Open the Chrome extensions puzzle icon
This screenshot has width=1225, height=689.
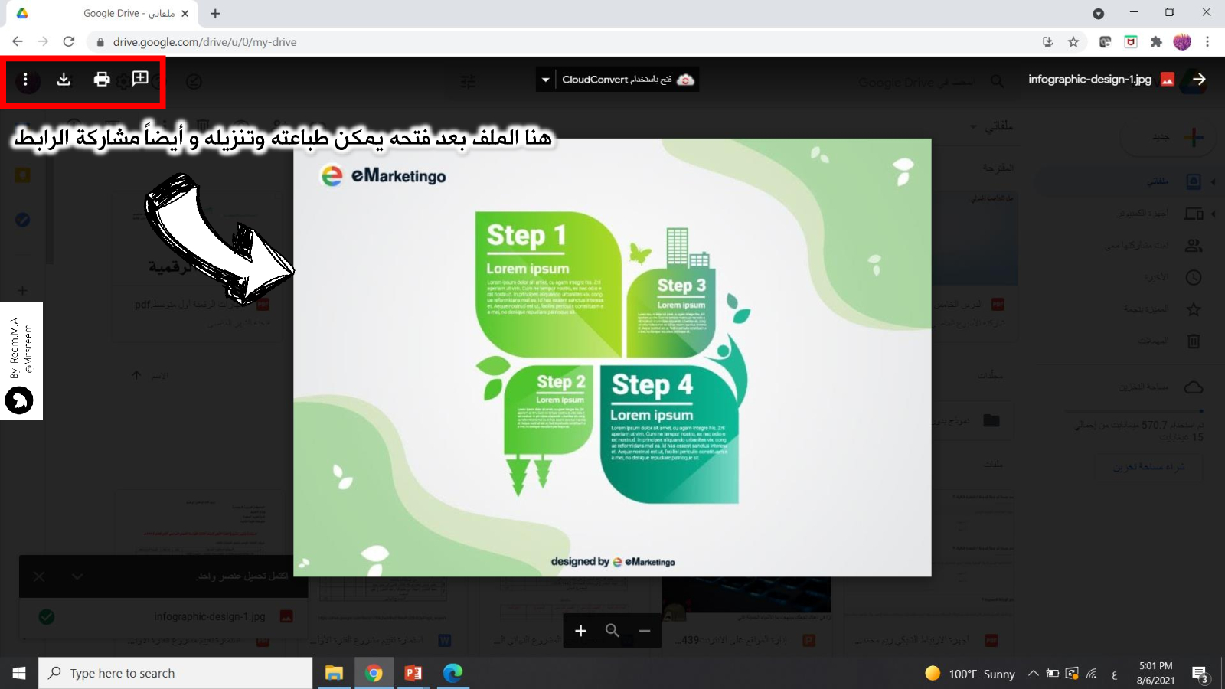tap(1156, 42)
